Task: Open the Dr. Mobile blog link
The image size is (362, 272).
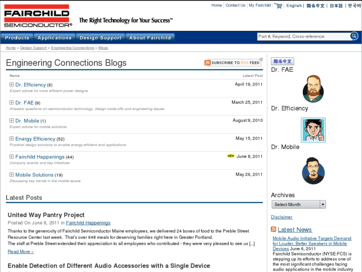Action: pos(27,121)
